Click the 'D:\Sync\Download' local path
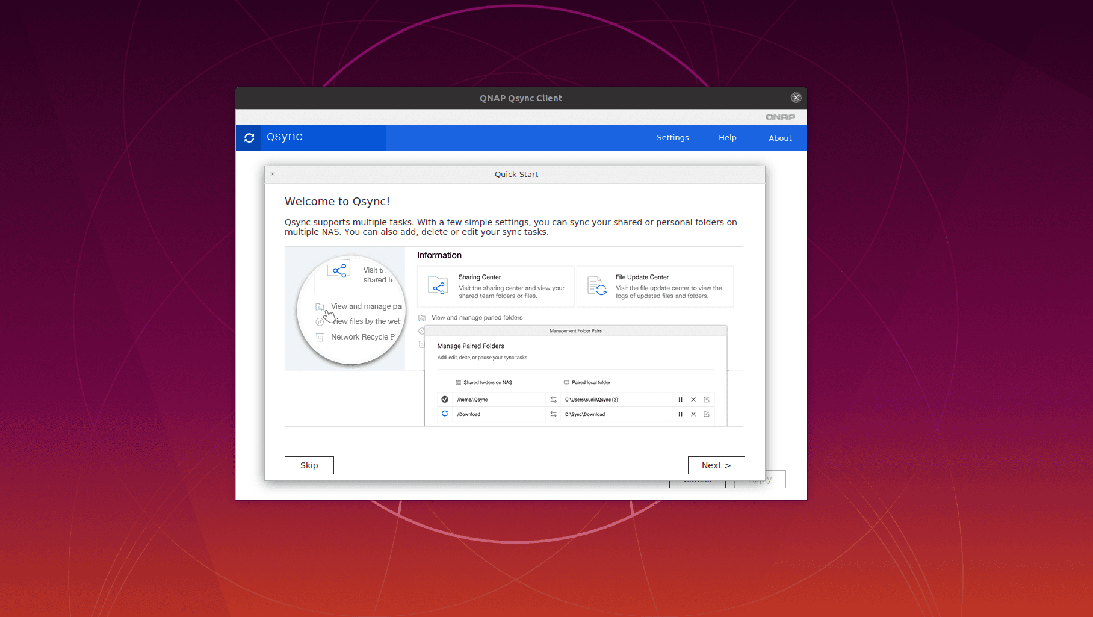The width and height of the screenshot is (1093, 617). (x=585, y=414)
